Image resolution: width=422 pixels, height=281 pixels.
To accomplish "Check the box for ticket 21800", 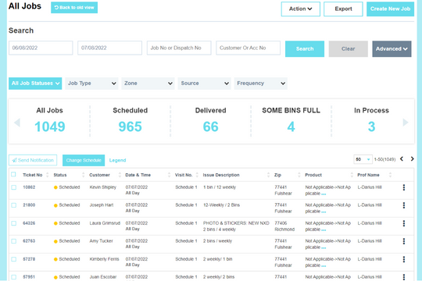I will [x=14, y=205].
